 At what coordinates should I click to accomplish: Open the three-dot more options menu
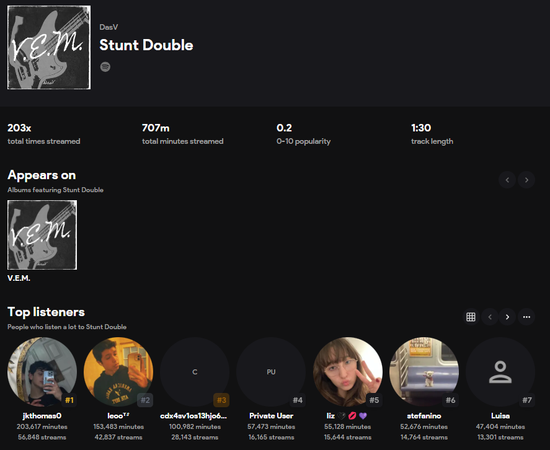click(x=526, y=317)
